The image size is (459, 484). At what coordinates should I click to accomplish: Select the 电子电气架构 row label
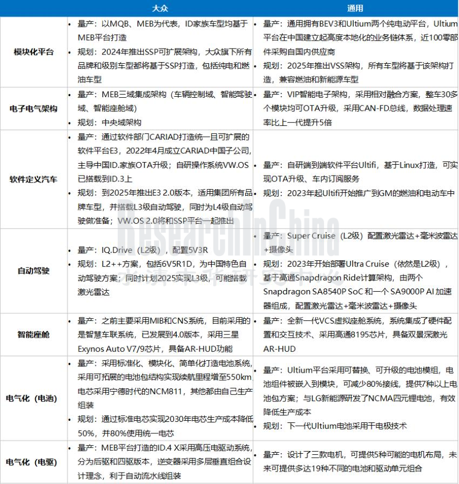pyautogui.click(x=33, y=109)
